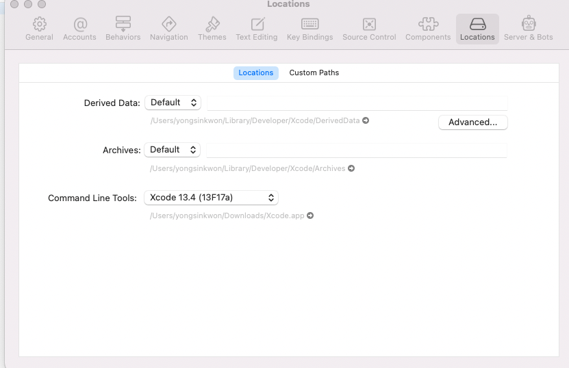This screenshot has width=569, height=368.
Task: Click the Advanced... button
Action: 473,122
